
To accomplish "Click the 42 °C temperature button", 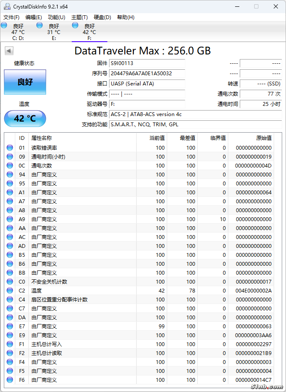I will [25, 119].
